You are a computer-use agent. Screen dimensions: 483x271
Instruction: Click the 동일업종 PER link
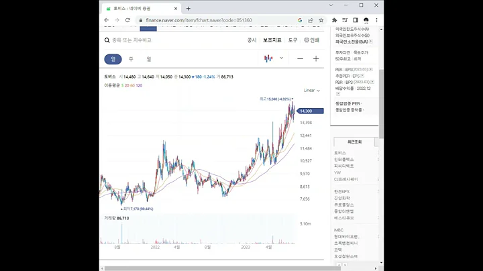(347, 104)
